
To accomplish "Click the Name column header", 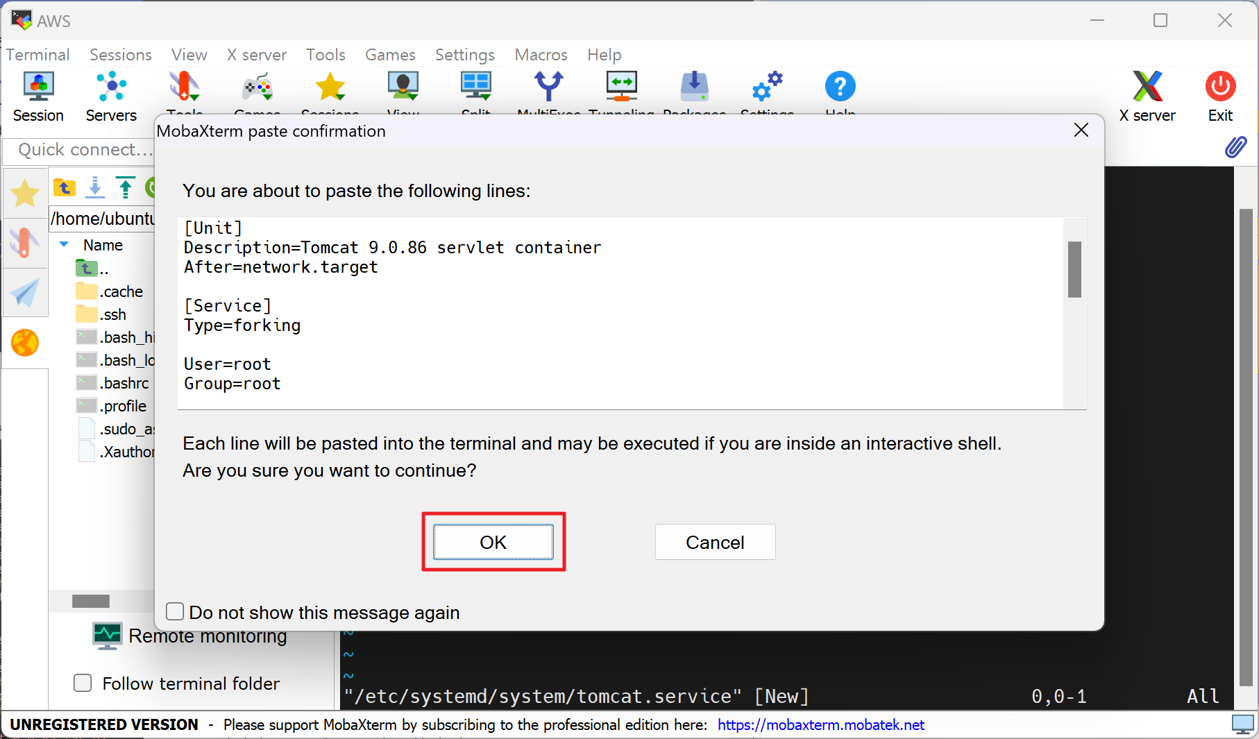I will click(103, 245).
